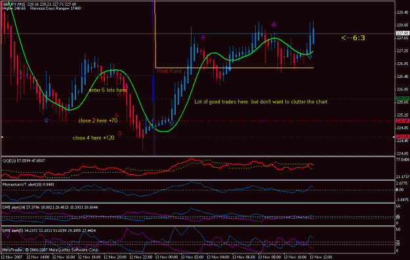
Task: Click the 77.5408 QQE scale value
Action: point(403,160)
